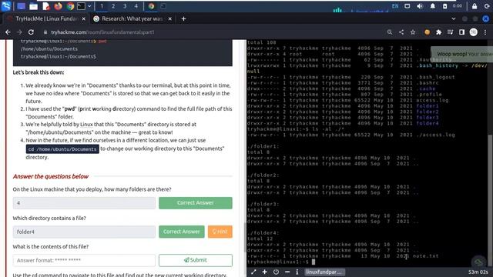Terminate the machine with the power icon
Viewport: 493px width, 277px height.
click(276, 272)
